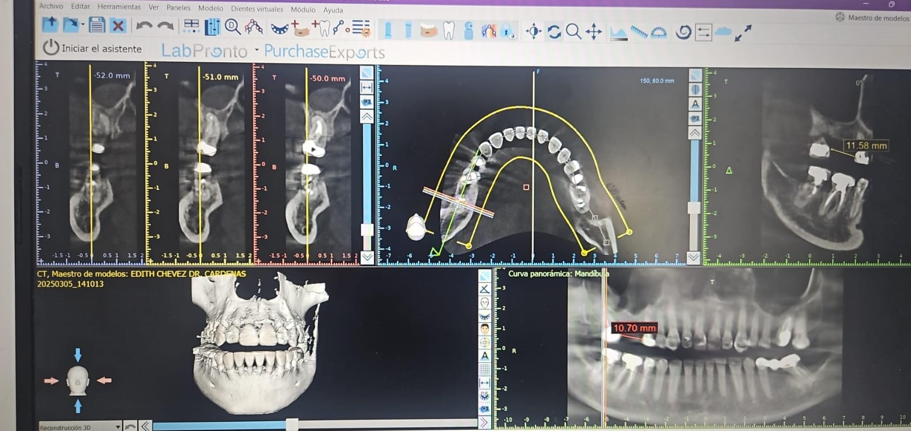Viewport: 911px width, 431px height.
Task: Click the panel layout grid icon
Action: click(191, 26)
